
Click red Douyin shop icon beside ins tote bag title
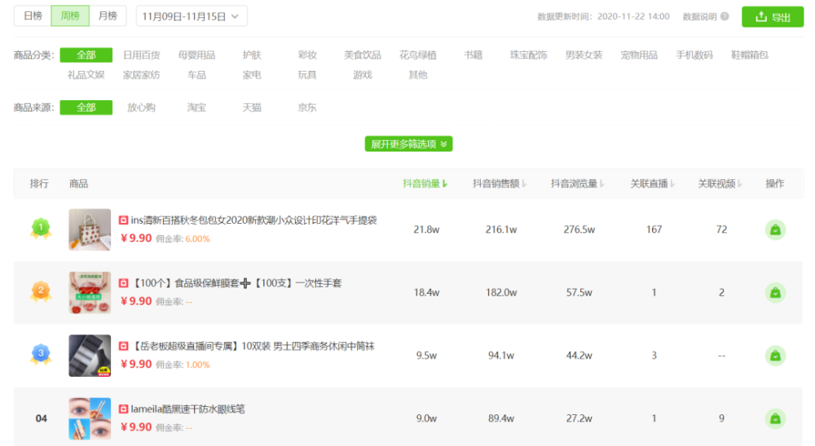point(123,220)
